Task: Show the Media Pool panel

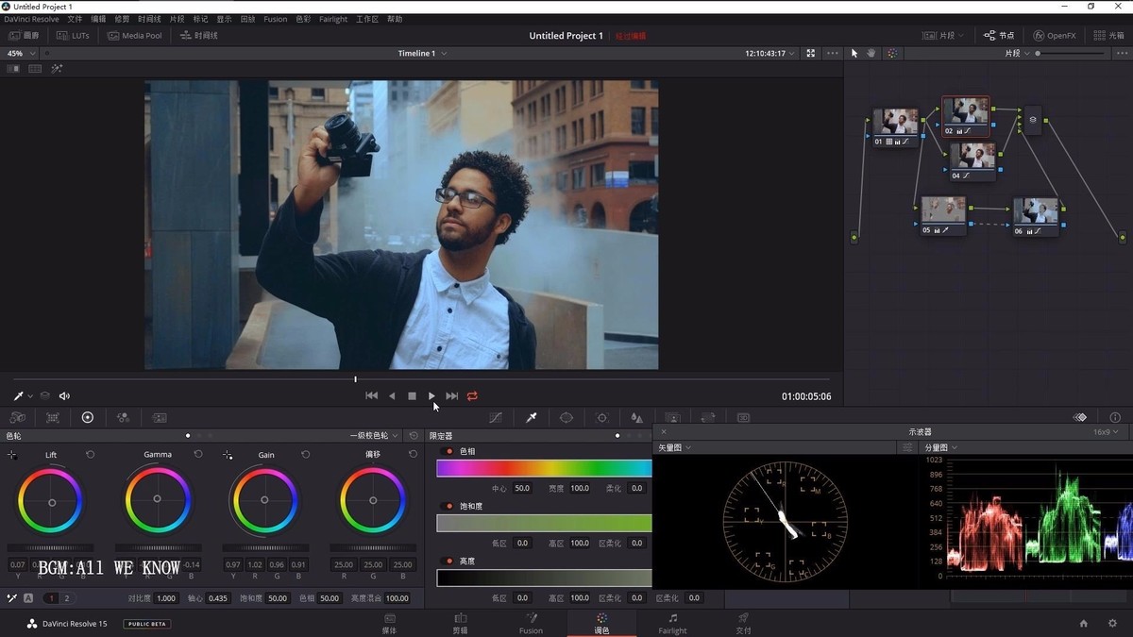Action: 134,36
